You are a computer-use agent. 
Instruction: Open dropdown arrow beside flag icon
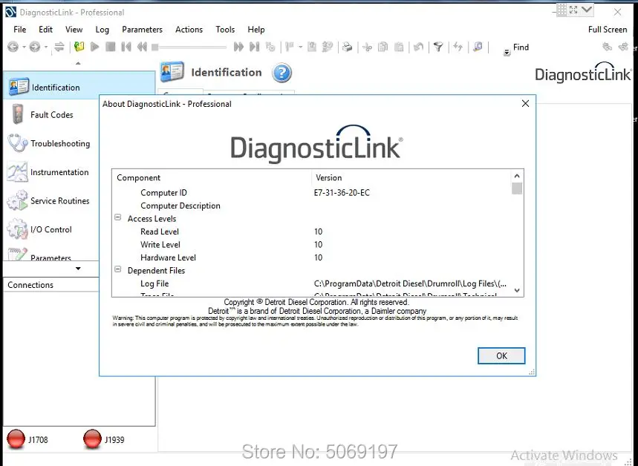coord(300,47)
